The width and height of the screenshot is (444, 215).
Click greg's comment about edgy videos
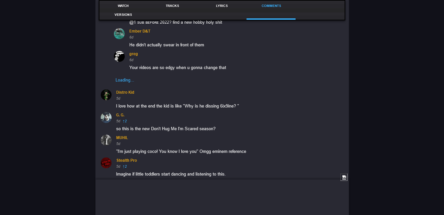178,68
